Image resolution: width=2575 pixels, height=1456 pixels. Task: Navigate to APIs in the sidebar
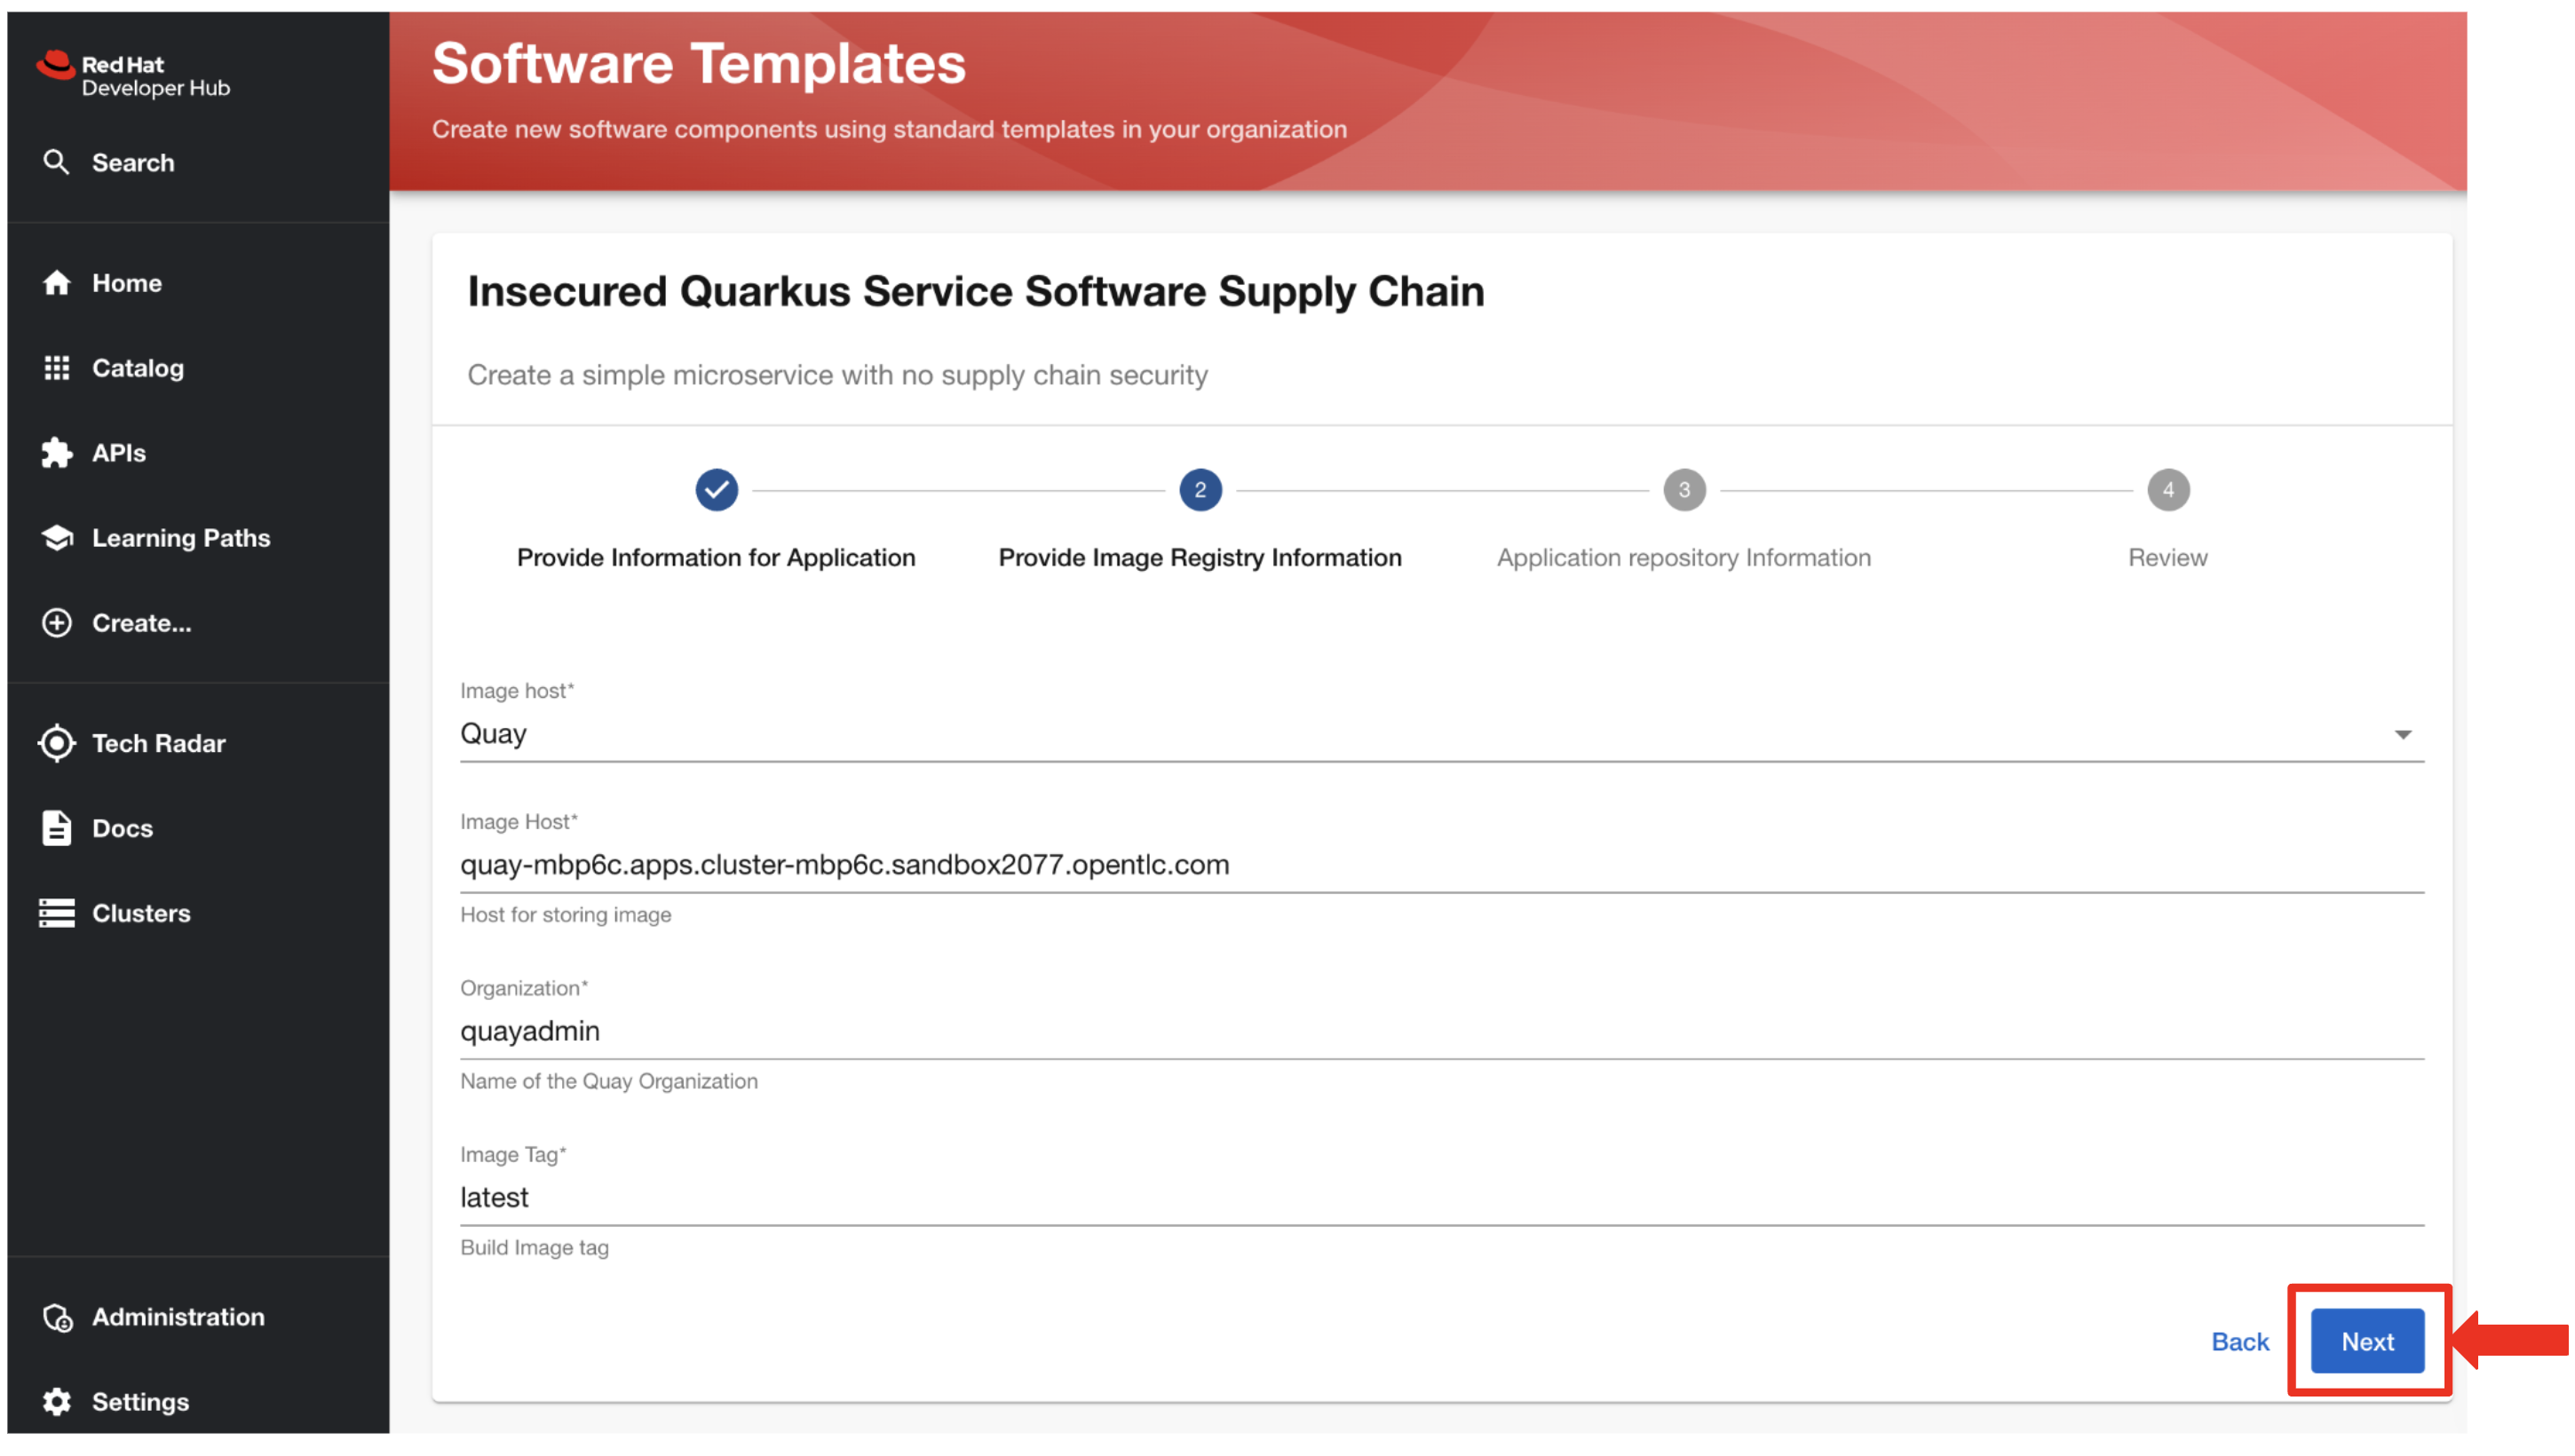pos(198,453)
